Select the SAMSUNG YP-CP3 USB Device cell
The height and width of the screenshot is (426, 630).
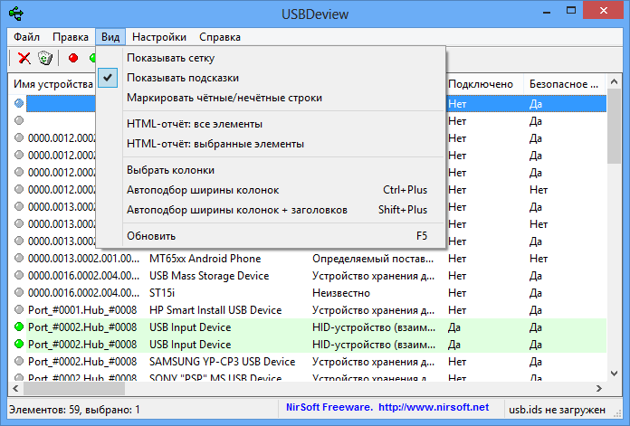(222, 362)
